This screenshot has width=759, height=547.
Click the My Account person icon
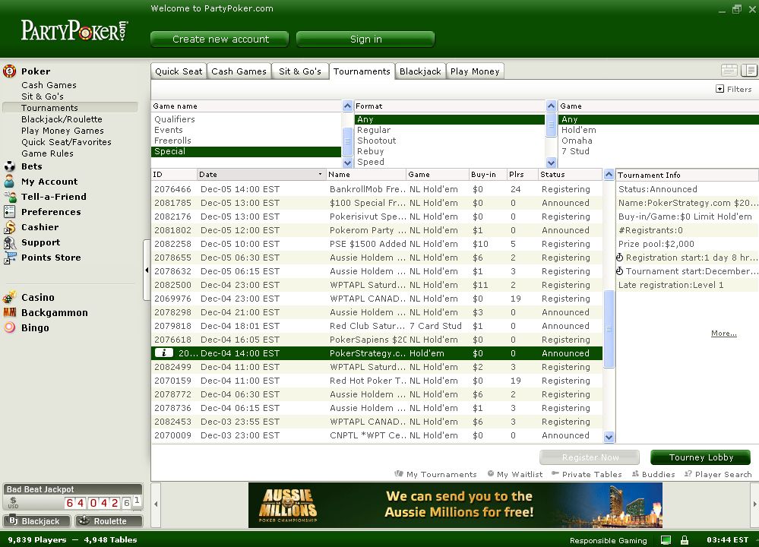[x=9, y=182]
